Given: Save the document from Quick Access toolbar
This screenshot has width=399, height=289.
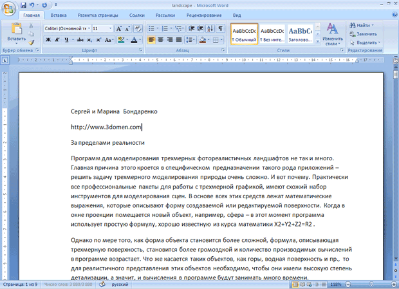Looking at the screenshot, I should click(x=23, y=5).
